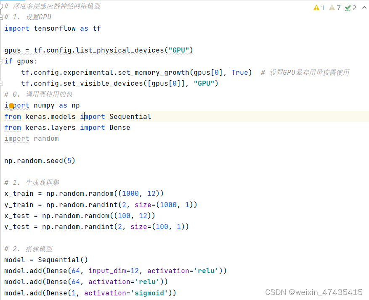Click on 'model = Sequential()' line
The height and width of the screenshot is (300, 369).
click(x=46, y=260)
